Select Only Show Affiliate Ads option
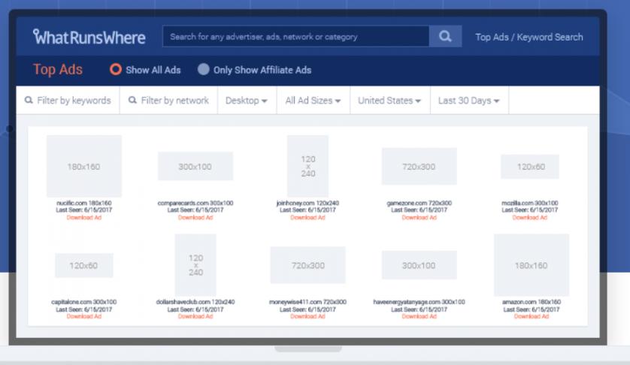630x365 pixels. [x=204, y=70]
